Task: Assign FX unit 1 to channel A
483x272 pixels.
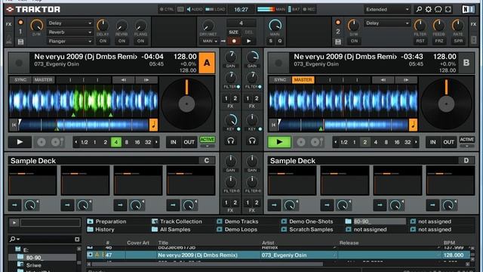Action: coord(226,98)
